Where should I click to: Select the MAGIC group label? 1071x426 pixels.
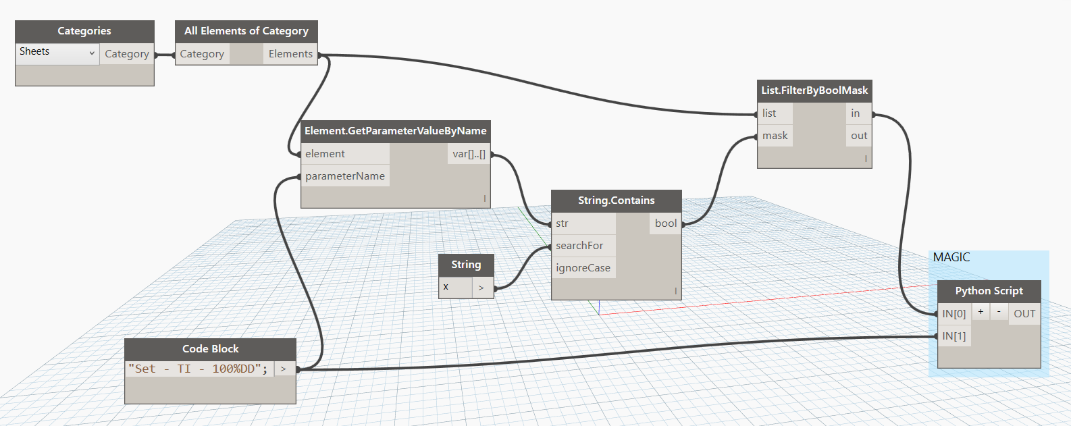[951, 257]
